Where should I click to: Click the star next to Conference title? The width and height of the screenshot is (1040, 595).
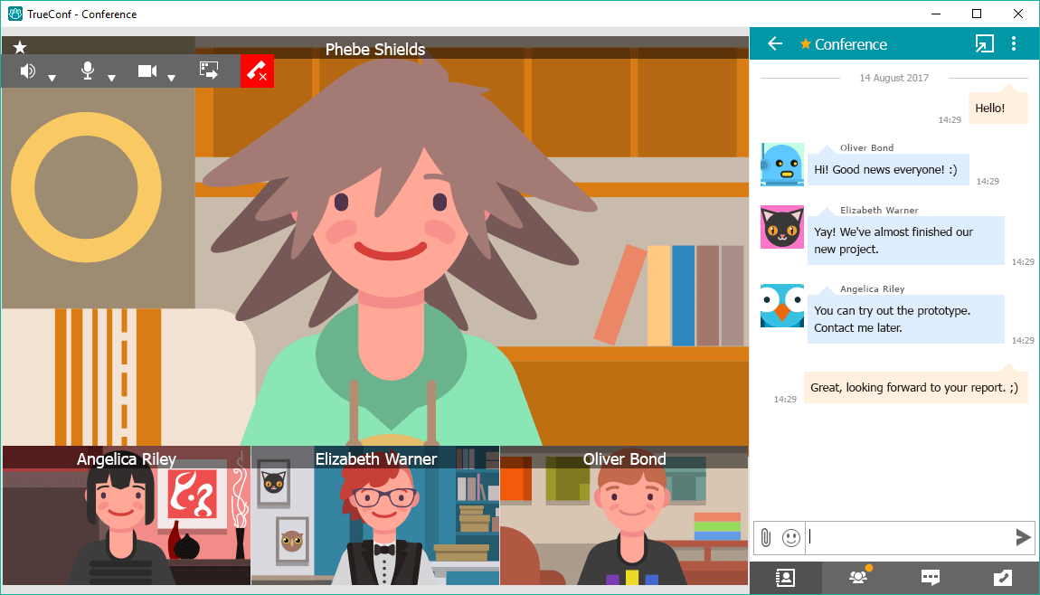coord(805,43)
